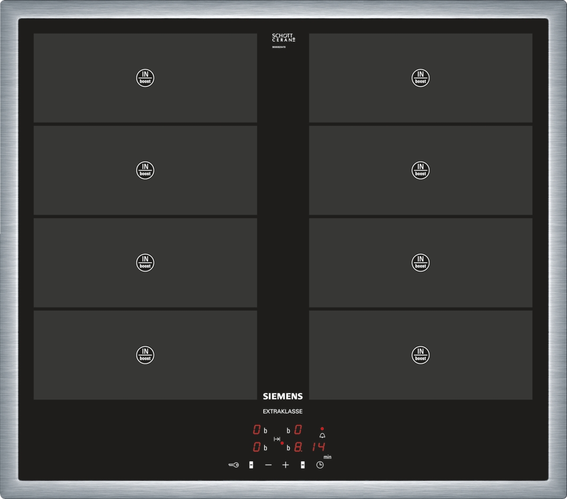Tap the plus power level symbol

click(x=285, y=465)
